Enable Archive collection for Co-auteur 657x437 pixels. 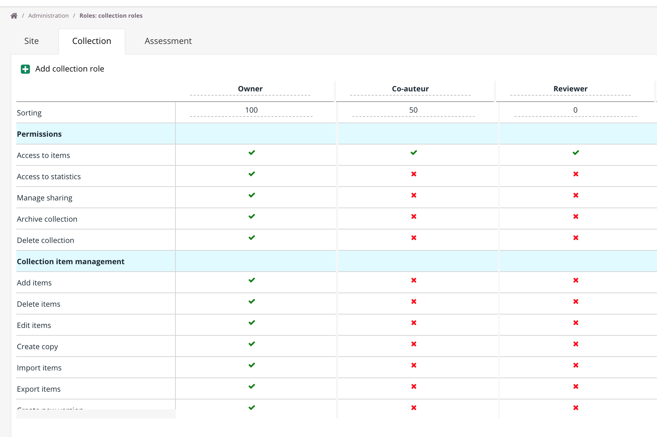[414, 216]
